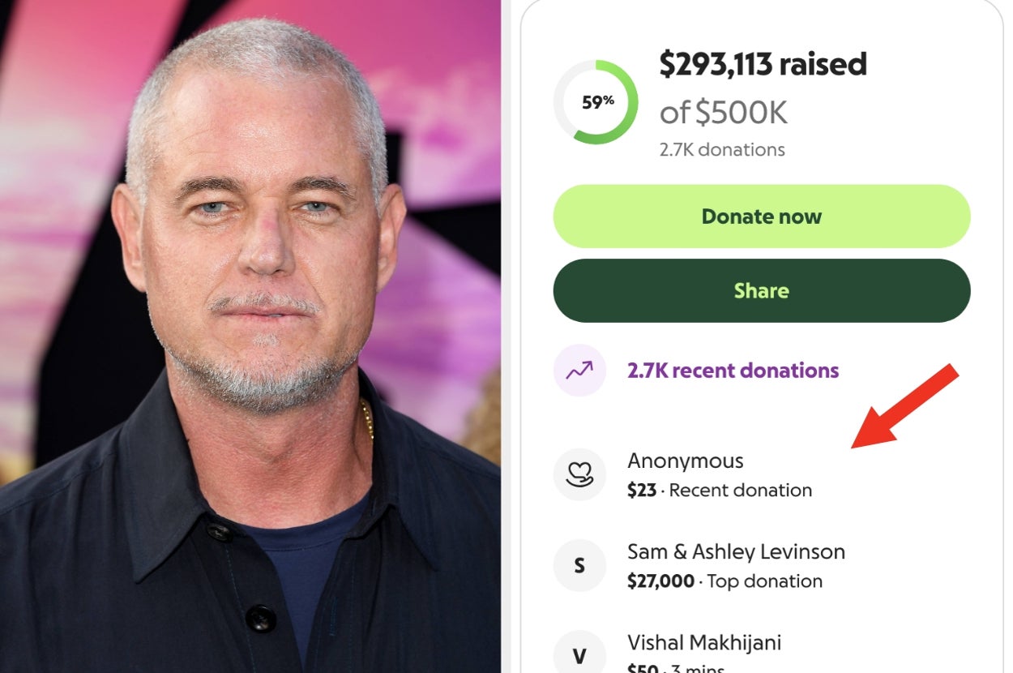The image size is (1013, 673).
Task: Select the Vishal Makhijani donor name
Action: click(704, 642)
